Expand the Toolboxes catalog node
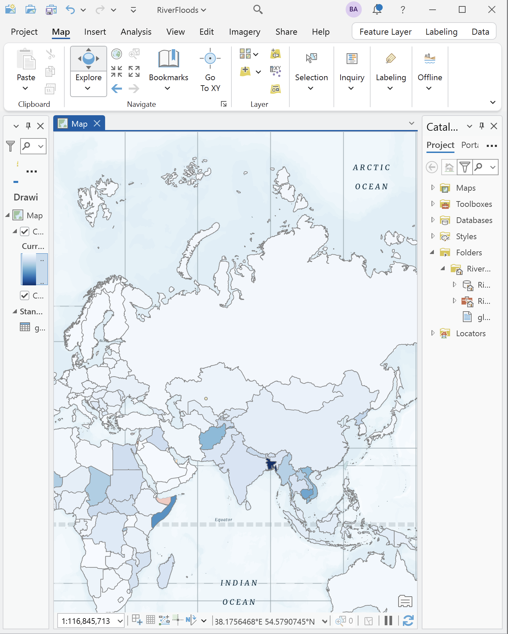This screenshot has width=508, height=634. click(x=433, y=203)
